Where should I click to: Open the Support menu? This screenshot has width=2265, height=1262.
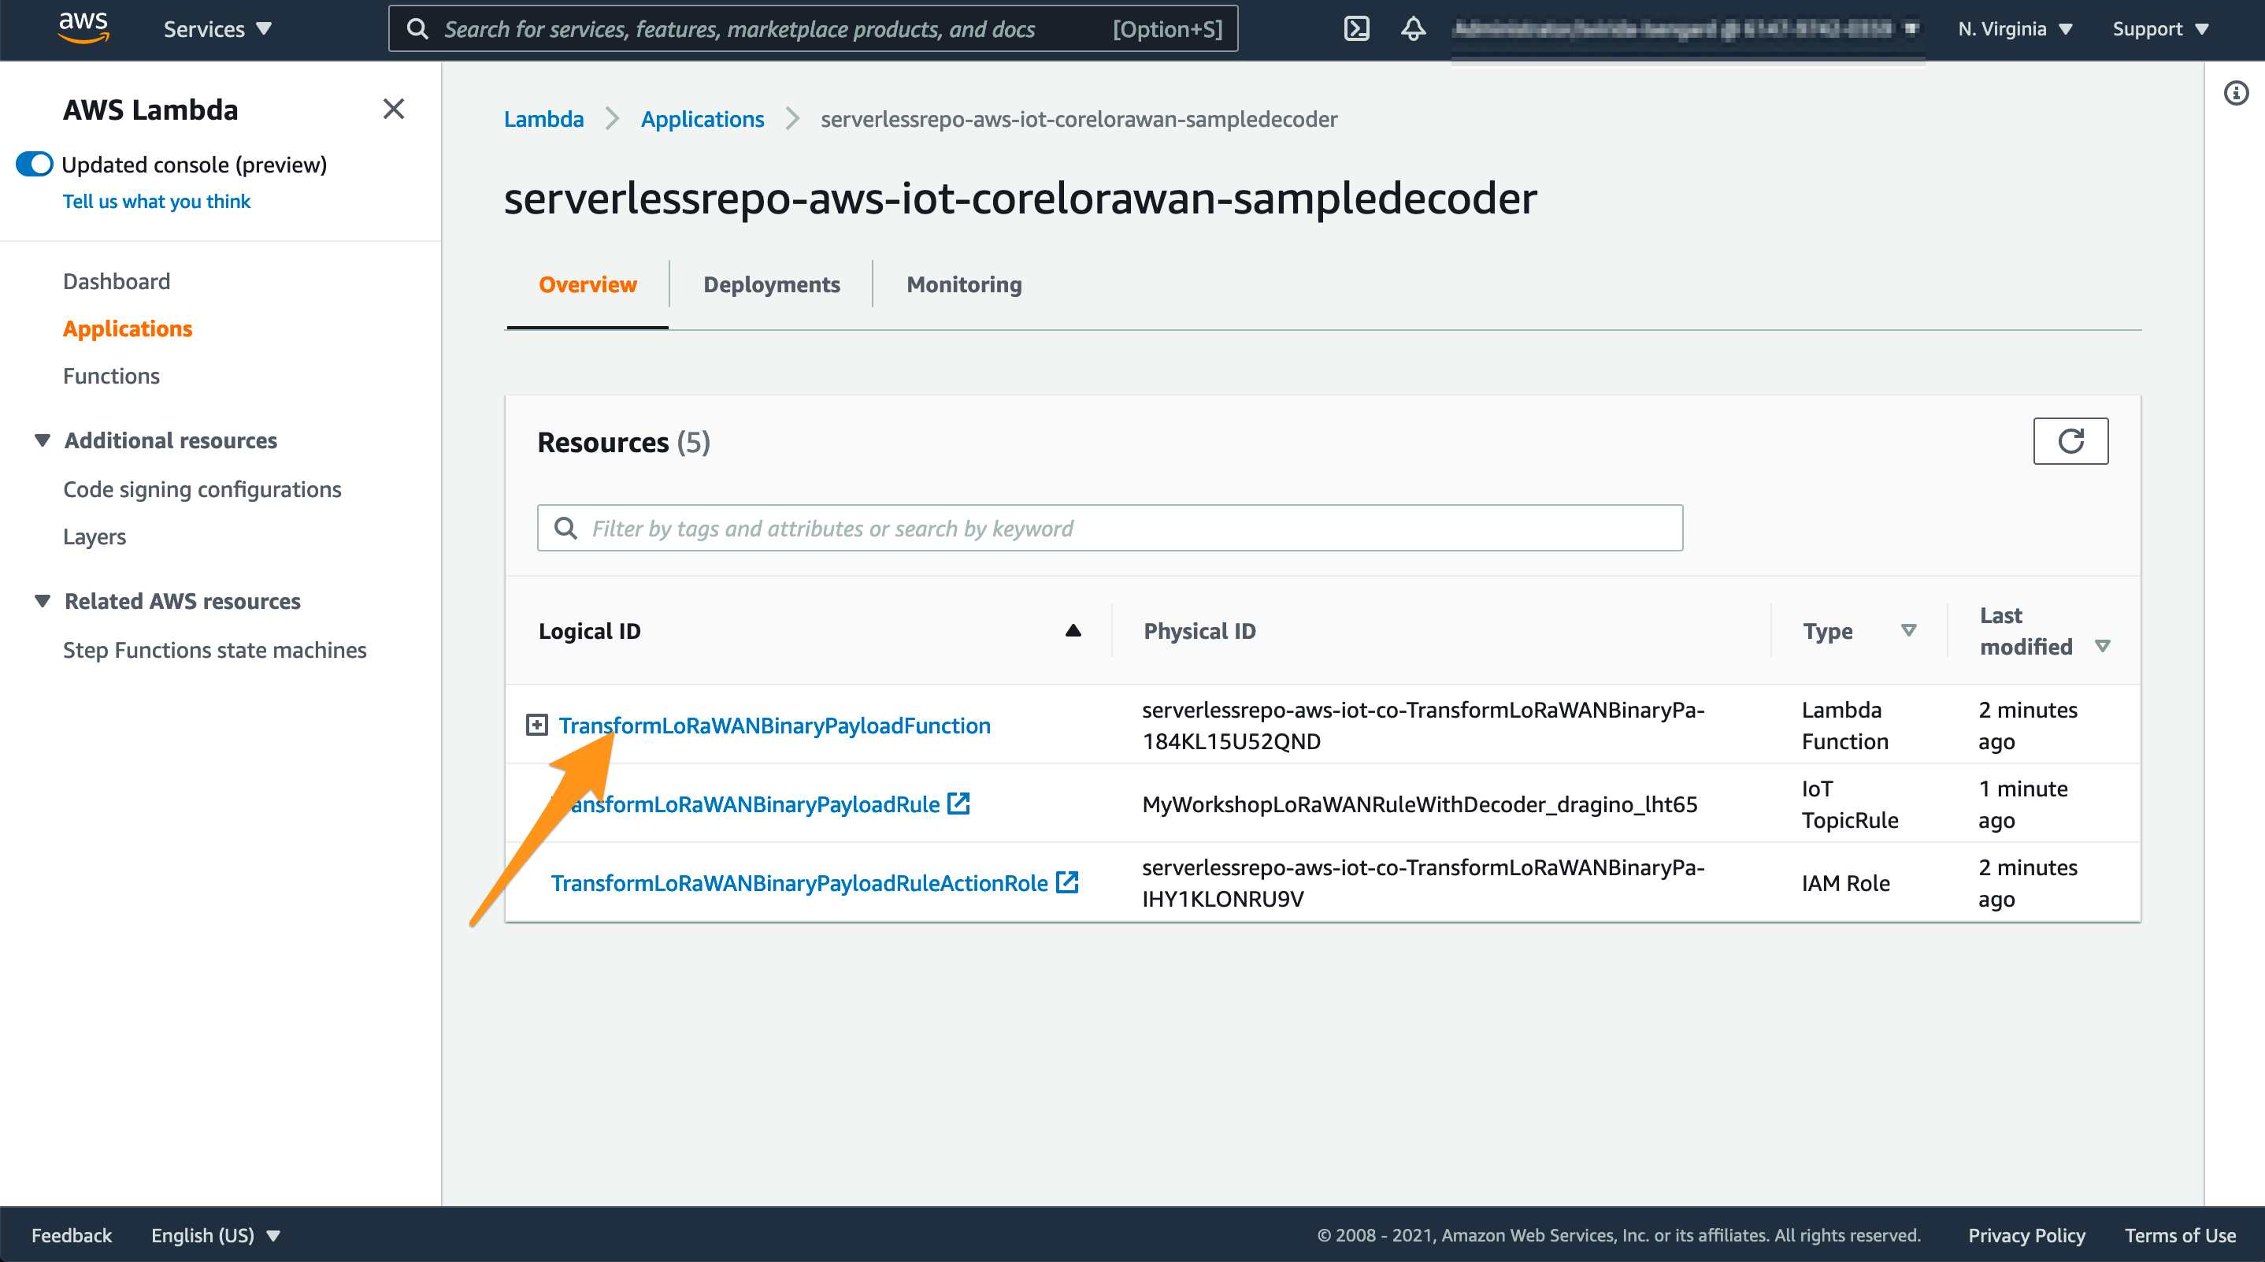click(x=2160, y=29)
